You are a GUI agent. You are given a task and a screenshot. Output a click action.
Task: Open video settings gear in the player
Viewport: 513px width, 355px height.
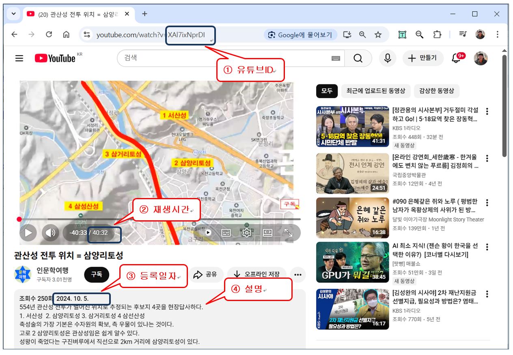coord(246,232)
